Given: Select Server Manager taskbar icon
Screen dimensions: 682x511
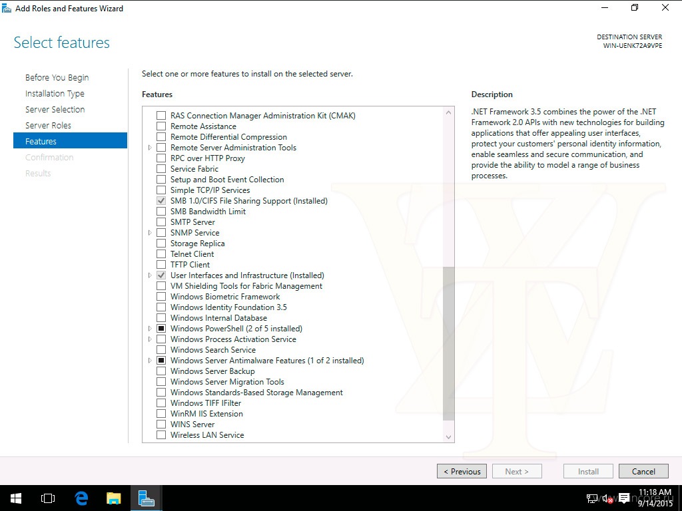Looking at the screenshot, I should click(x=146, y=498).
